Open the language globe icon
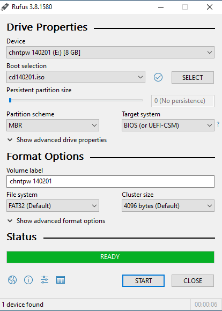Screen dimensions: 222x311 pyautogui.click(x=12, y=280)
